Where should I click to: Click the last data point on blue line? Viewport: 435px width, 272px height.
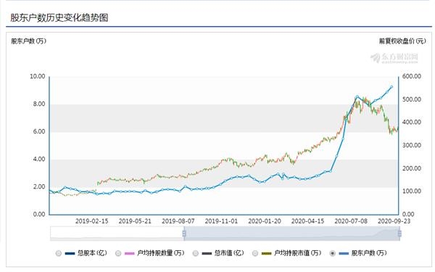pyautogui.click(x=391, y=87)
